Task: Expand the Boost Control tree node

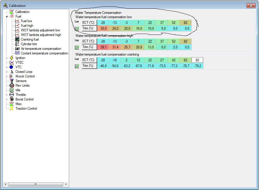Action: pyautogui.click(x=7, y=99)
